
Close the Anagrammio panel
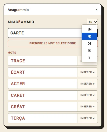(97, 10)
